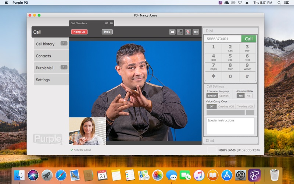Open Messages bubble icon in dock
This screenshot has width=294, height=184.
coord(171,175)
